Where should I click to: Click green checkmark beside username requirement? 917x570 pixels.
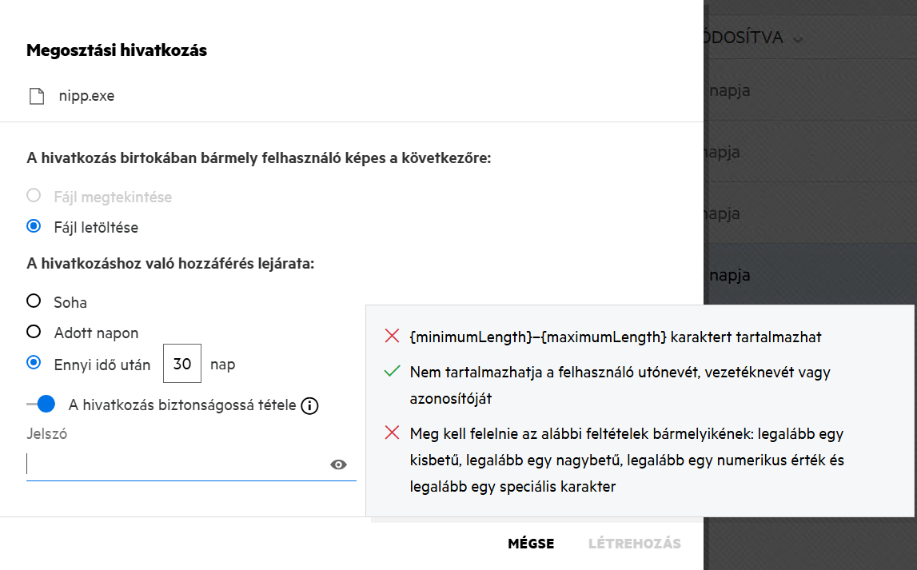pyautogui.click(x=392, y=372)
